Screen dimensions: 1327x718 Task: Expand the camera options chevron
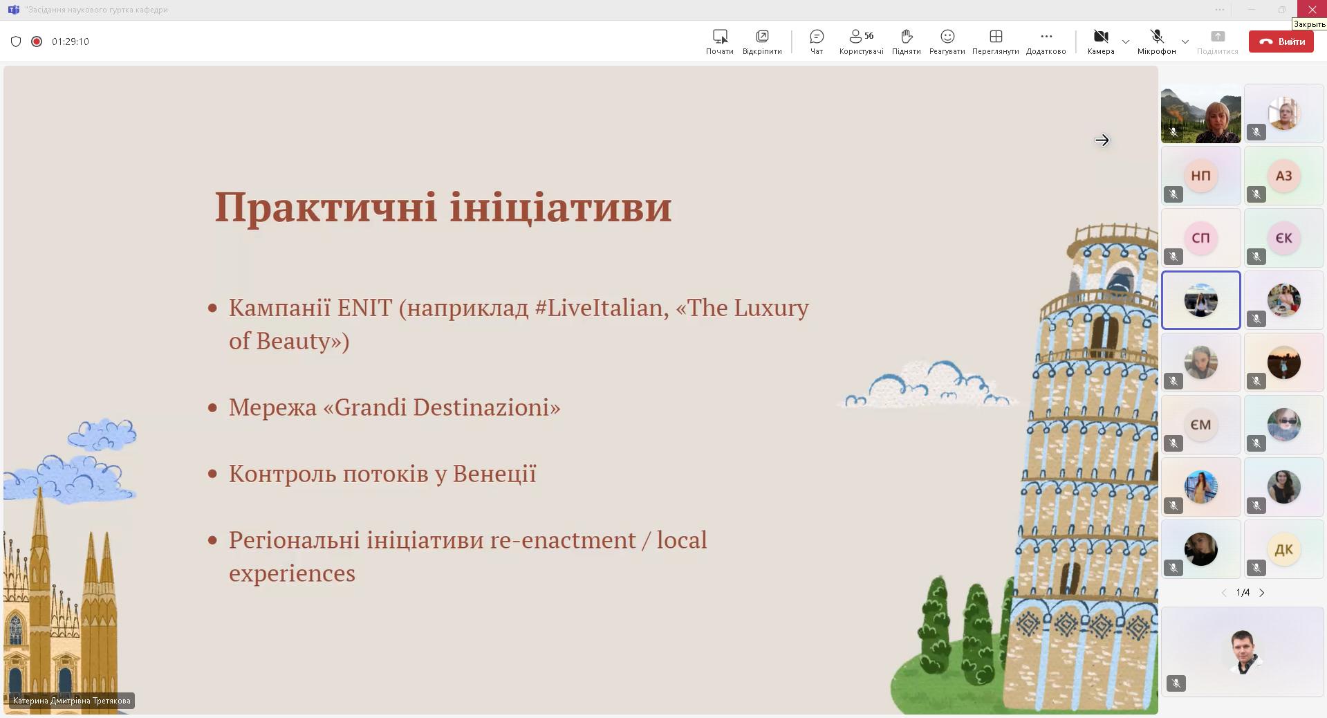point(1126,42)
